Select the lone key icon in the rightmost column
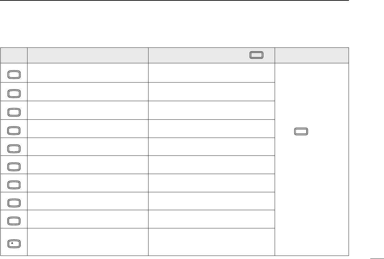 click(x=301, y=132)
